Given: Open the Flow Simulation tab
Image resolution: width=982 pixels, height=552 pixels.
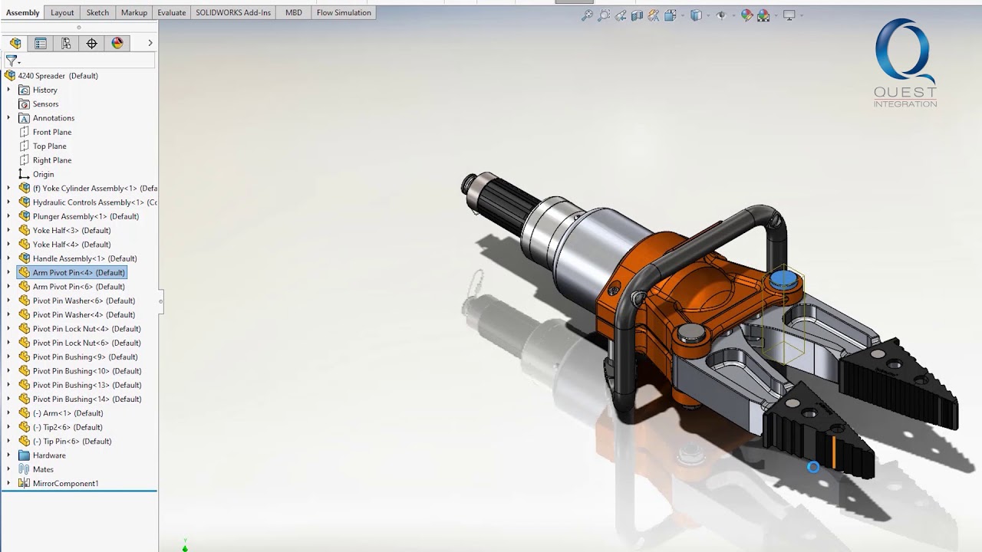Looking at the screenshot, I should click(x=344, y=12).
